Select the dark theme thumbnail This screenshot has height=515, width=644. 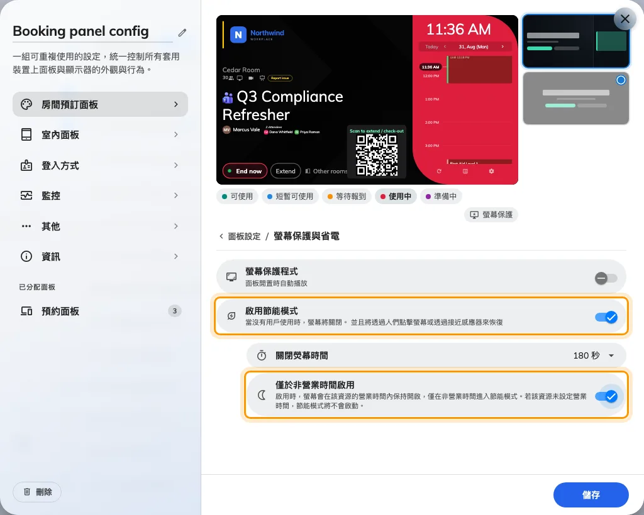pos(576,41)
